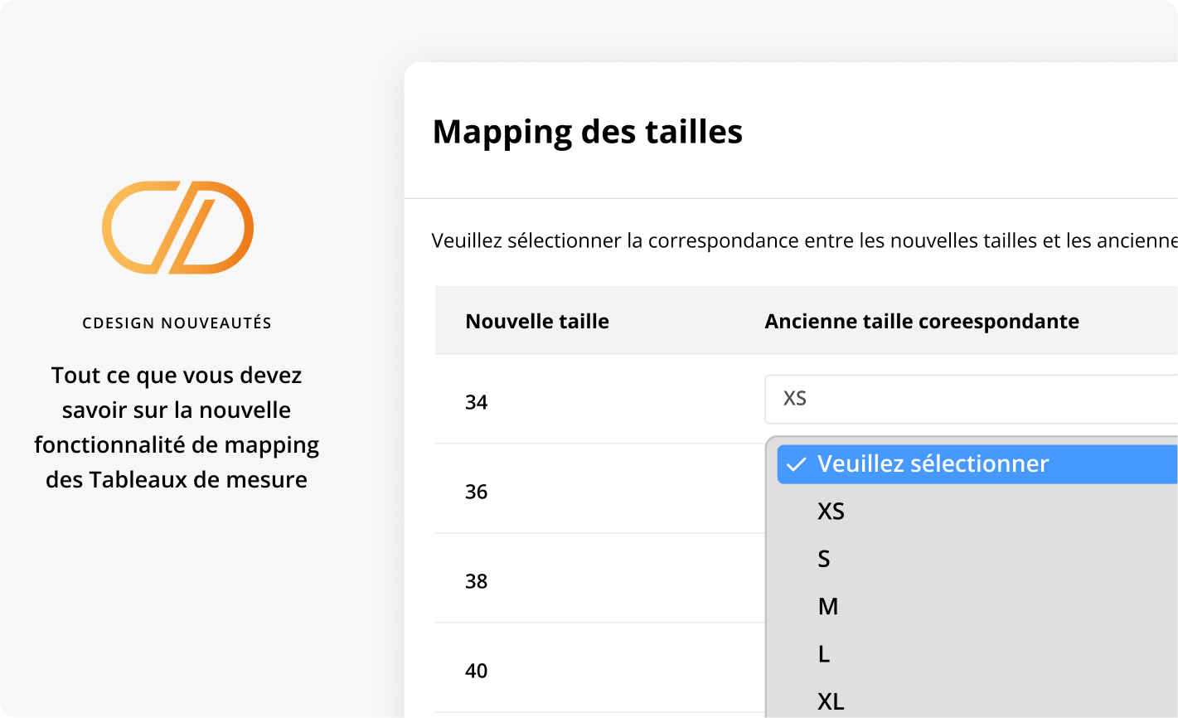Screen dimensions: 1178x718
Task: Click the size 36 row label
Action: point(477,492)
